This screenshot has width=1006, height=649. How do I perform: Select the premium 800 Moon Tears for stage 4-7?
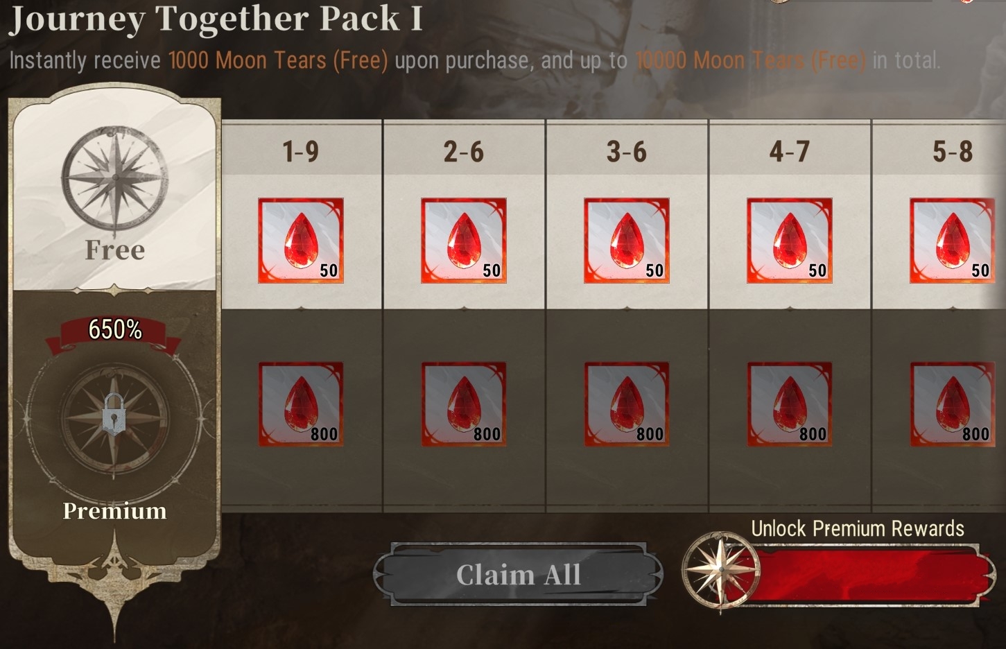(790, 404)
